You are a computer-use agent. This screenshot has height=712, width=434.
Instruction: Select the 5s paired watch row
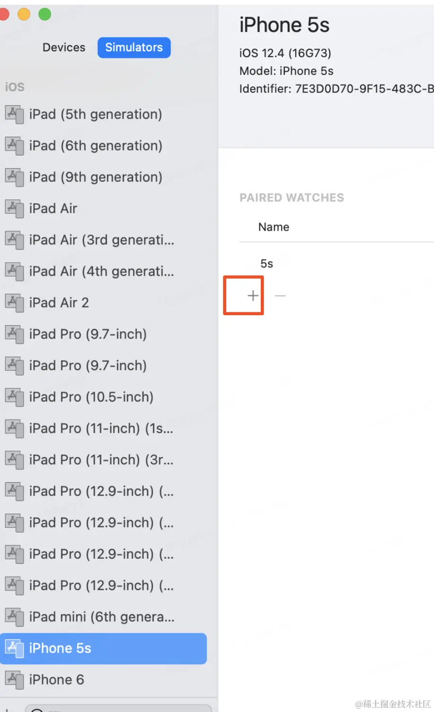[x=336, y=263]
